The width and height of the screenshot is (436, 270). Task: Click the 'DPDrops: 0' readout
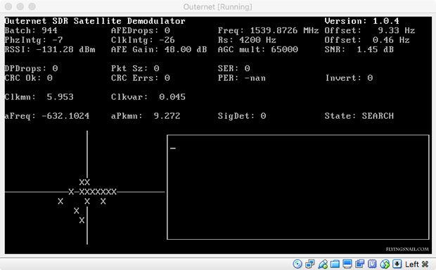(31, 68)
